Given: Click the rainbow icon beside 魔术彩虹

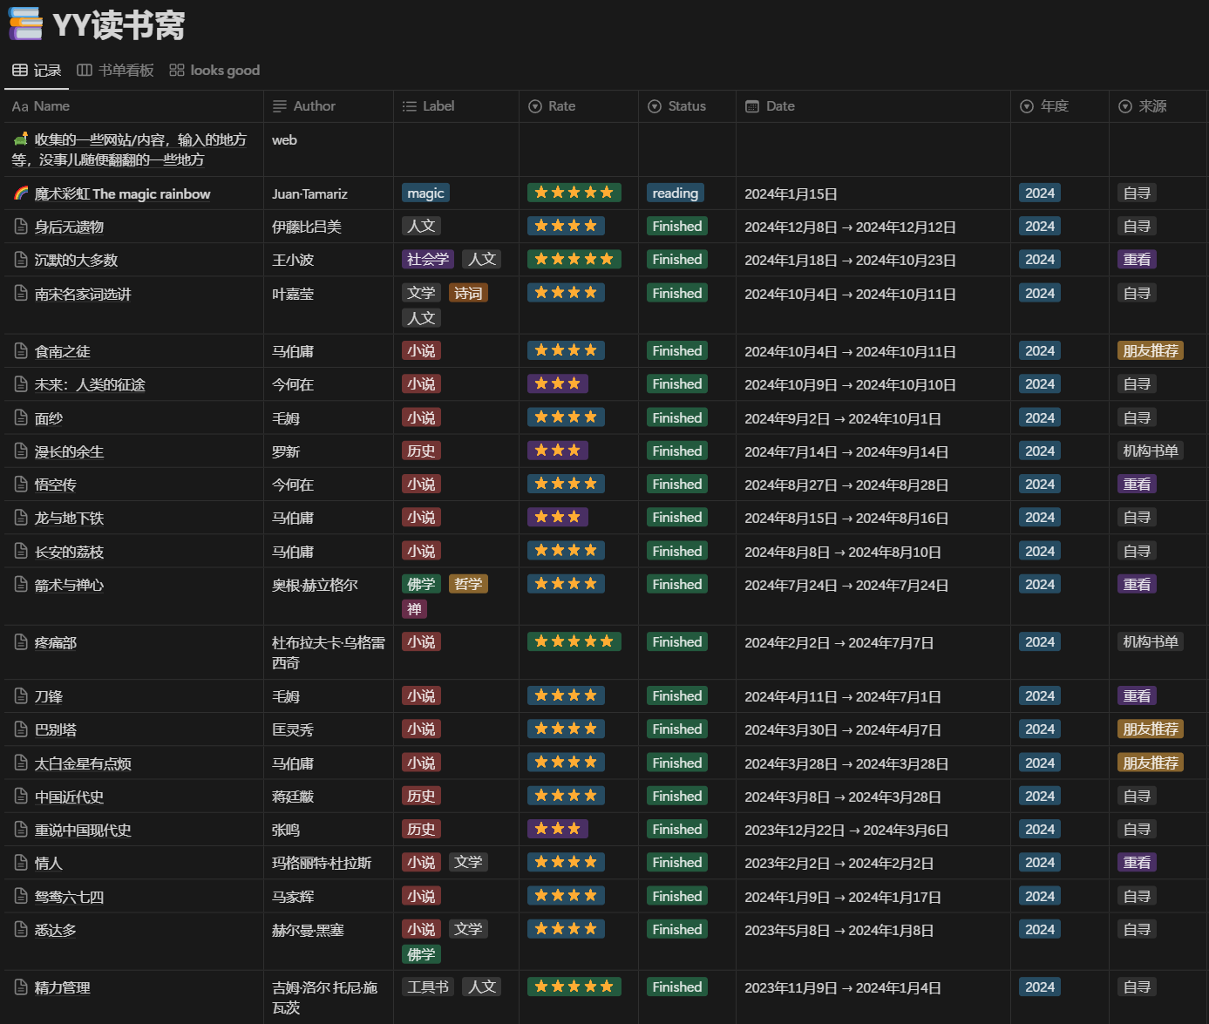Looking at the screenshot, I should point(21,193).
